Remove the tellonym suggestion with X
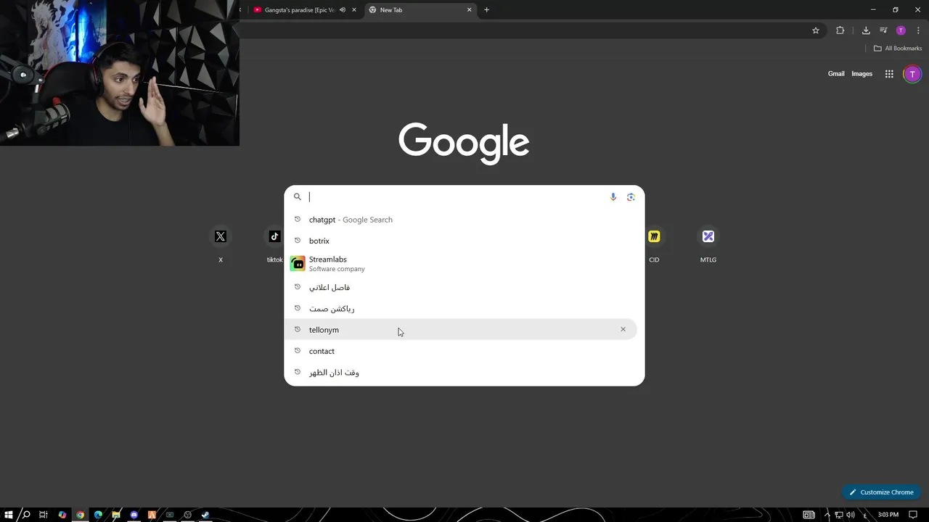This screenshot has width=929, height=522. coord(623,330)
